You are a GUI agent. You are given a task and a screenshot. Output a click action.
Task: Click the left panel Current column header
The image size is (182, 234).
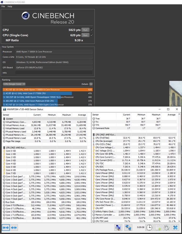34,115
